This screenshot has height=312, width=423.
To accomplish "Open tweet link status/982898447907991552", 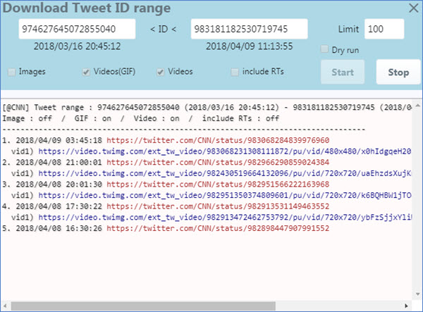I will 218,228.
